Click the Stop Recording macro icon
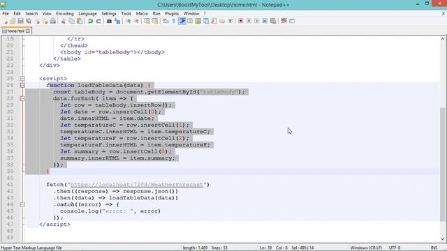 click(249, 21)
